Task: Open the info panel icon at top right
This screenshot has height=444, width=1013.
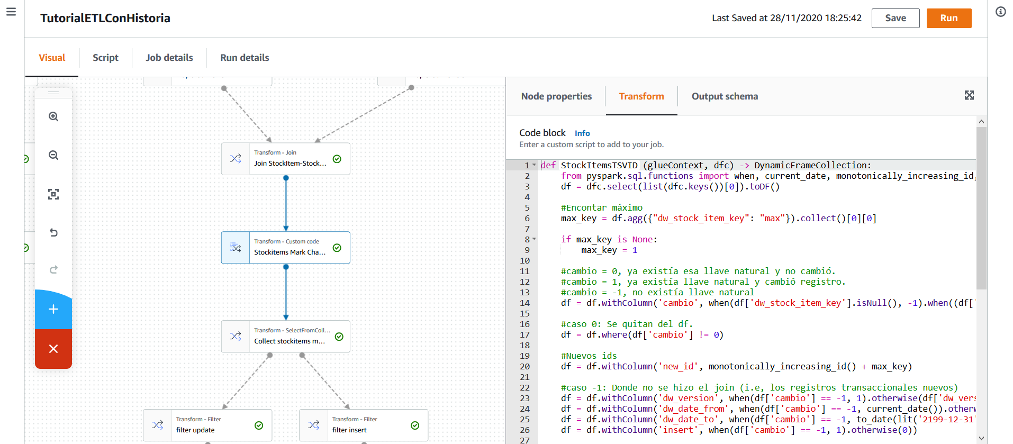Action: click(1000, 12)
